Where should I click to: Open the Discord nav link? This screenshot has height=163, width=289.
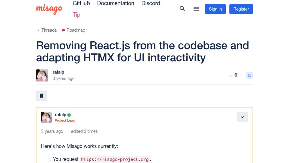tap(151, 3)
